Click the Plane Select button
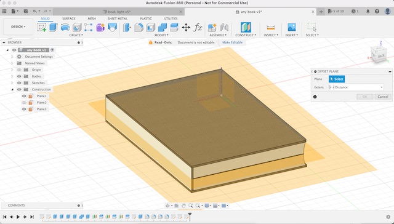Image resolution: width=394 pixels, height=224 pixels. 337,79
